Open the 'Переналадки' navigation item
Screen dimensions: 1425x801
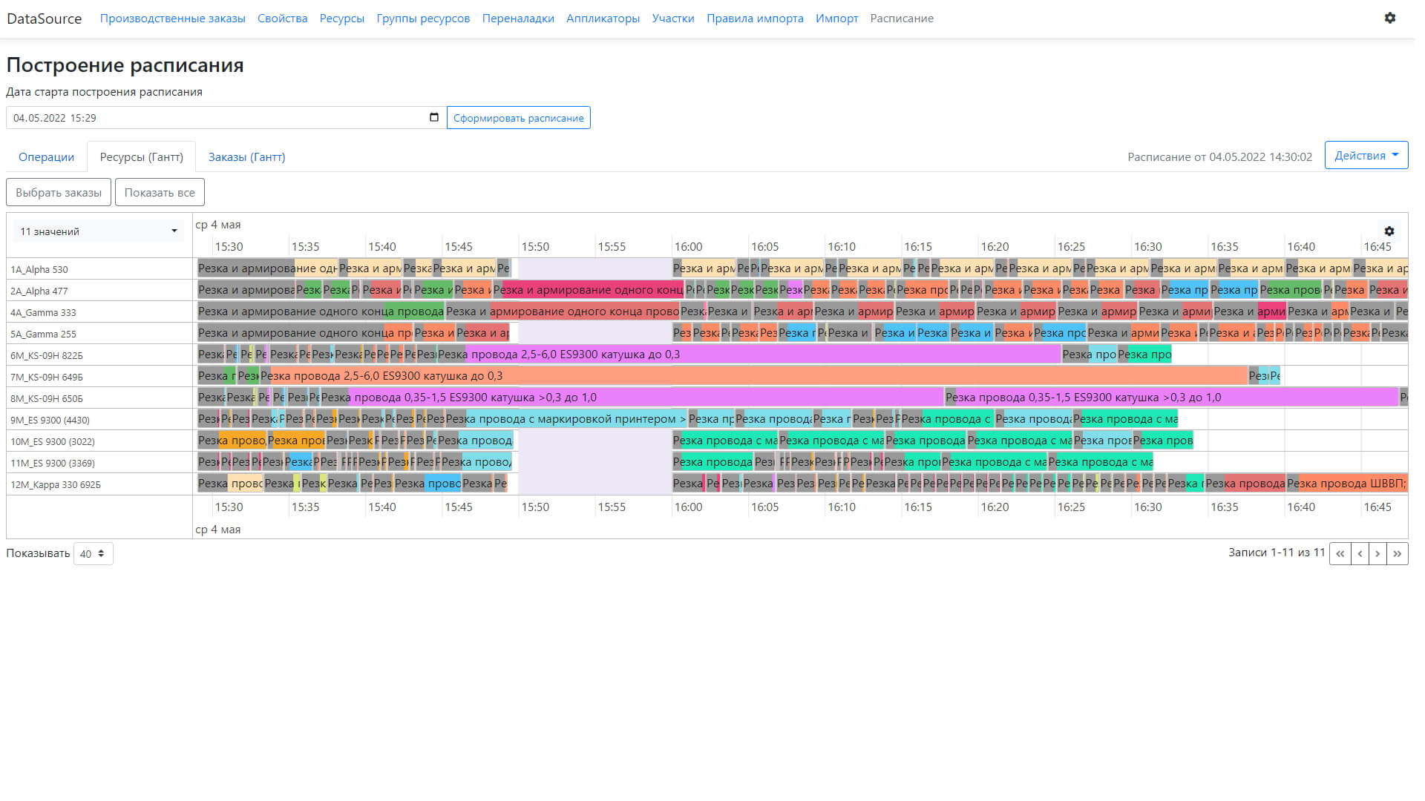coord(517,19)
